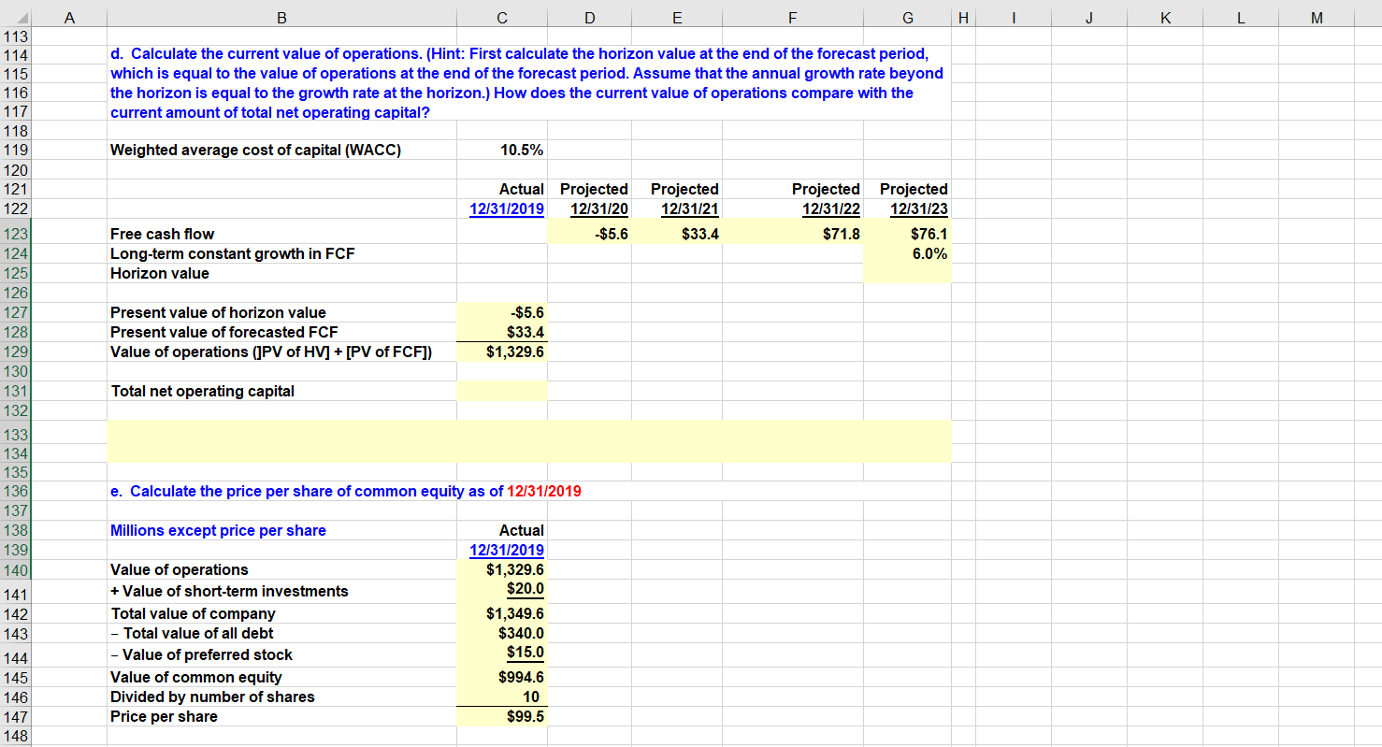Select the Total value of company $1,349.6
1382x747 pixels.
pyautogui.click(x=502, y=613)
